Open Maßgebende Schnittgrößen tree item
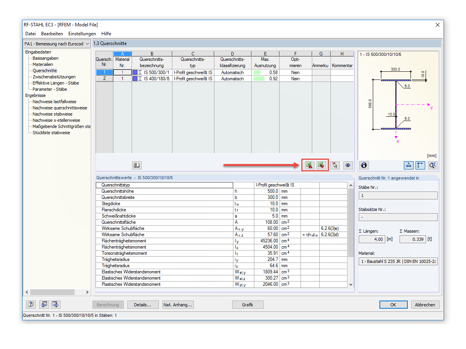Viewport: 466px width, 349px height. [x=61, y=126]
